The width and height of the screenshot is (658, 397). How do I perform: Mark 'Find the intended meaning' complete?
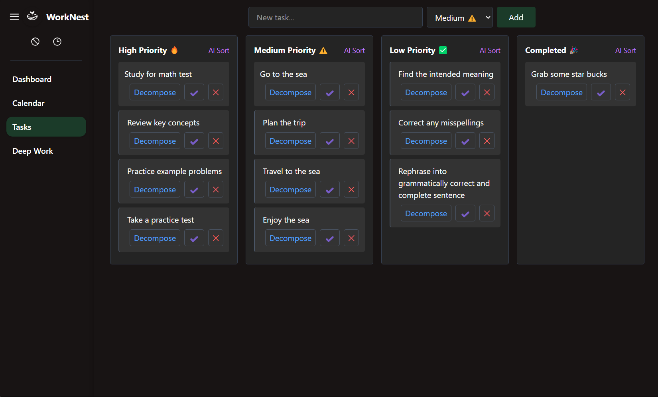[x=465, y=92]
